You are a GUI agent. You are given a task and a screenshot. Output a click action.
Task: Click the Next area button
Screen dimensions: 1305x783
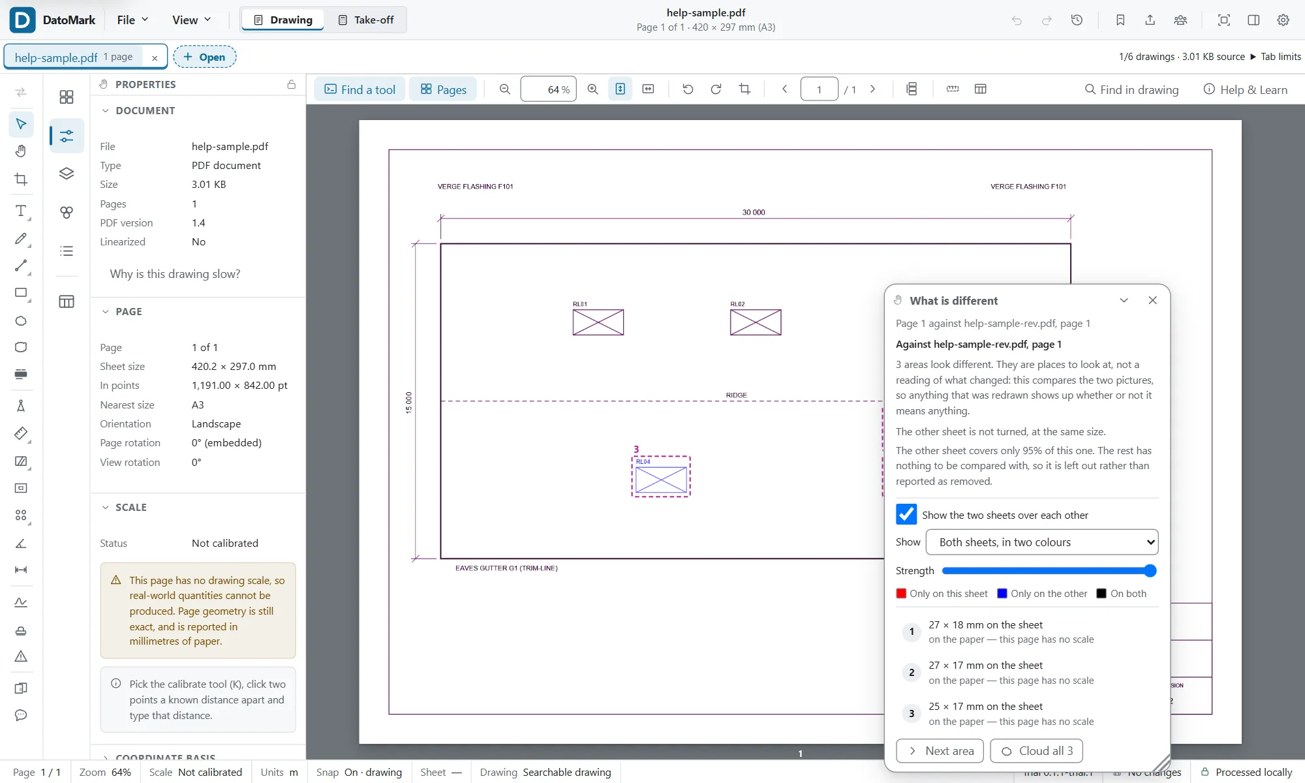point(941,751)
